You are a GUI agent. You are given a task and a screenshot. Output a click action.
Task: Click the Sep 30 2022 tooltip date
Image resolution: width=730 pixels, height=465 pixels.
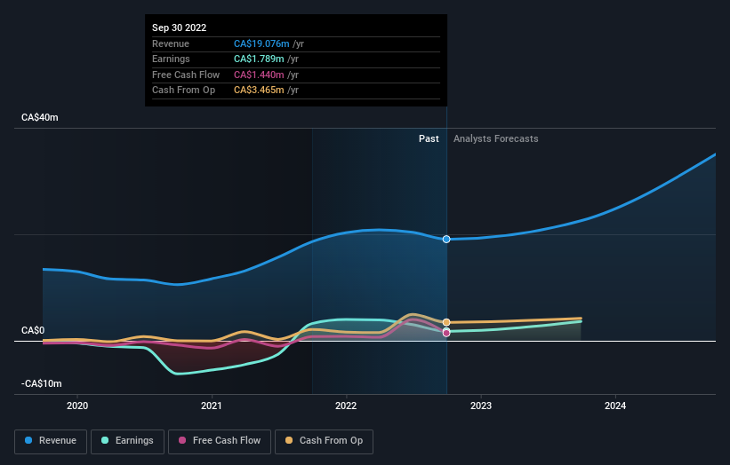[180, 28]
